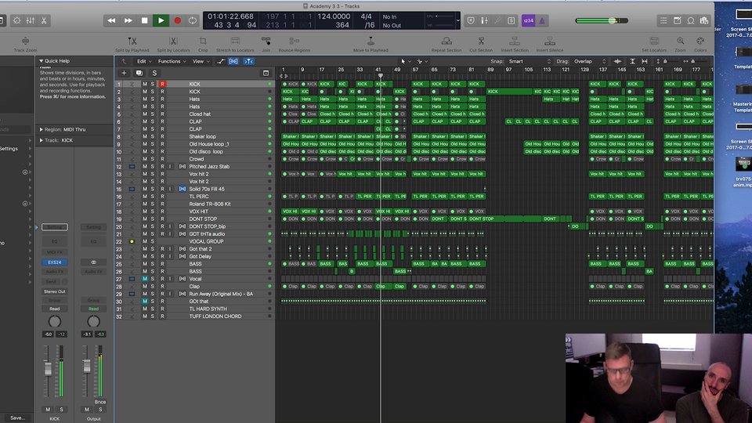Open the Edit menu in tracks area
Viewport: 752px width, 423px height.
(x=144, y=61)
